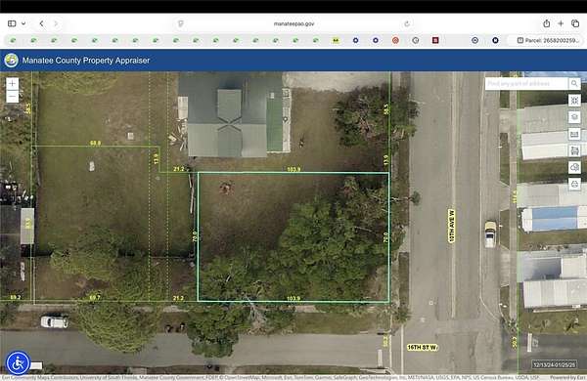
Task: Open the red target favicon bookmark
Action: point(395,40)
